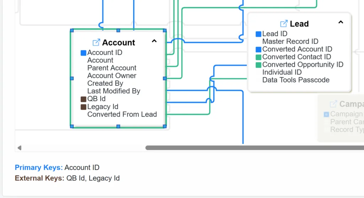Select the Account Owner field
This screenshot has width=364, height=198.
click(112, 76)
